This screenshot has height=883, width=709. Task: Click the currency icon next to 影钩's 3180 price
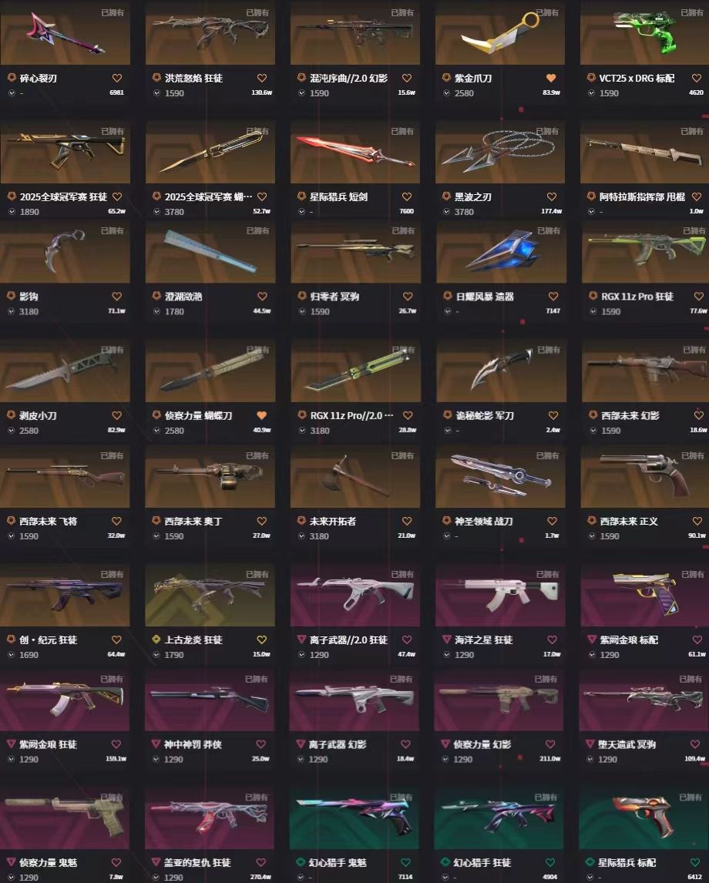point(12,311)
